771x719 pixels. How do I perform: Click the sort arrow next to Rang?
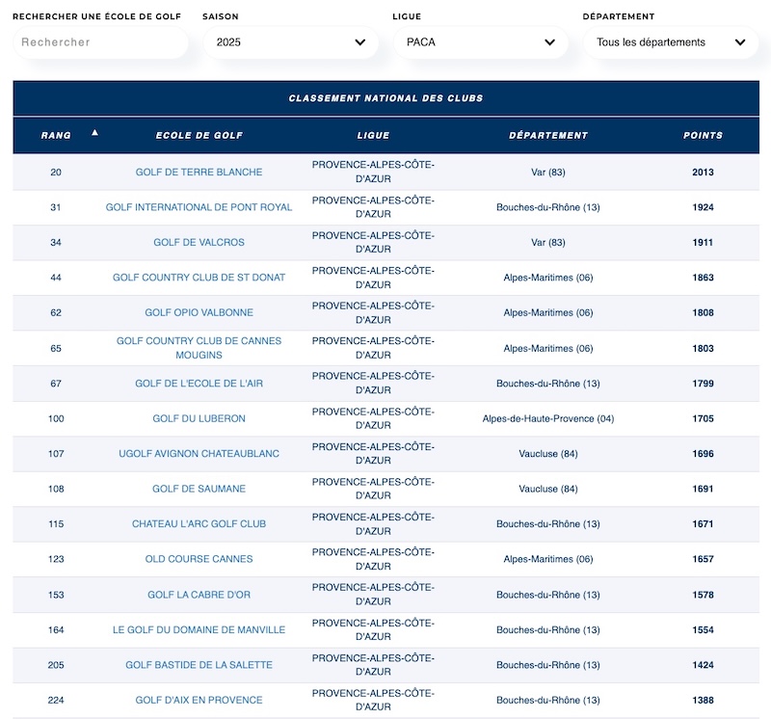pos(94,132)
